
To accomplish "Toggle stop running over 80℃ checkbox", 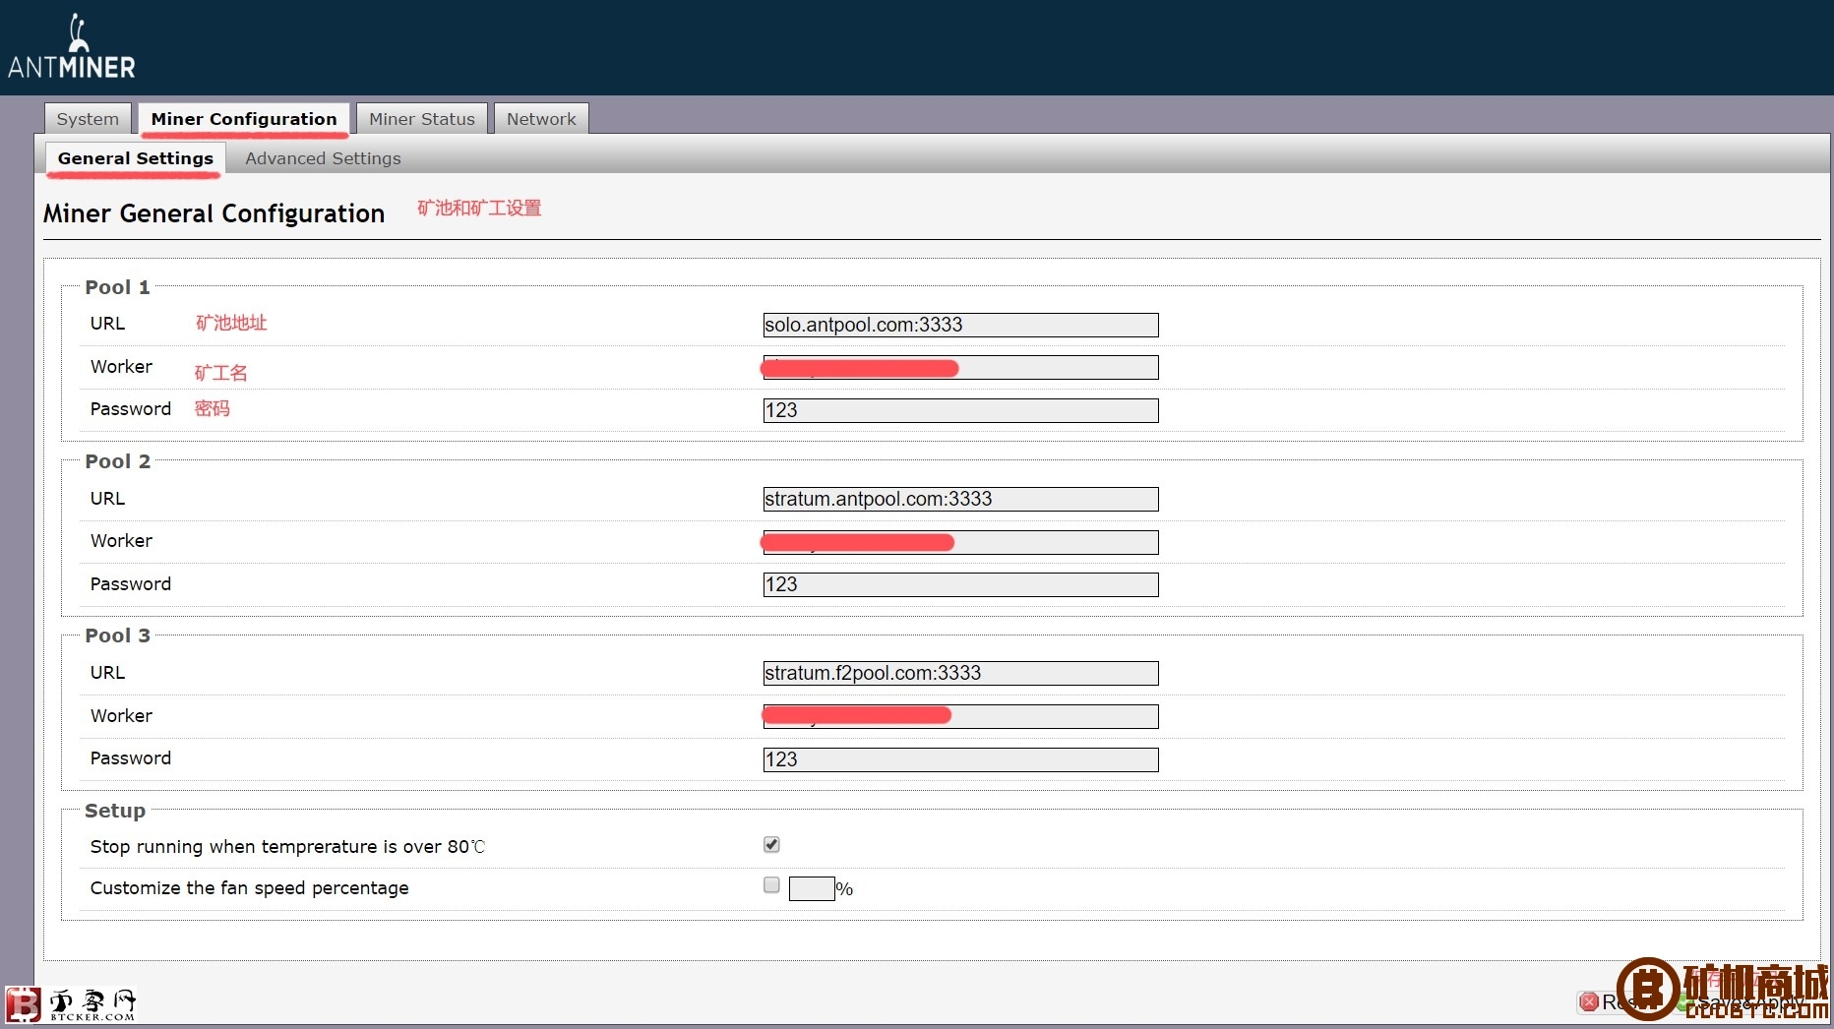I will click(771, 844).
